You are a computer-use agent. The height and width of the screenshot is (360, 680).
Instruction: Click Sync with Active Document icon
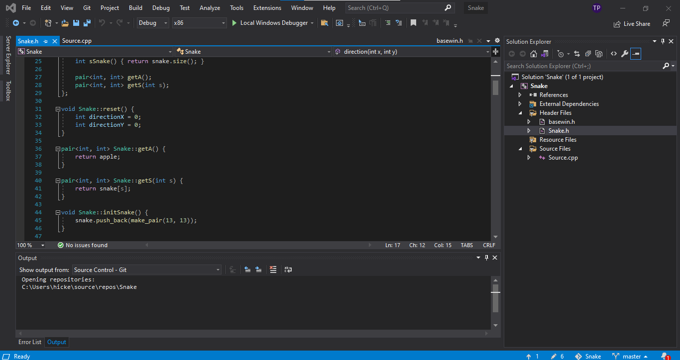[576, 54]
